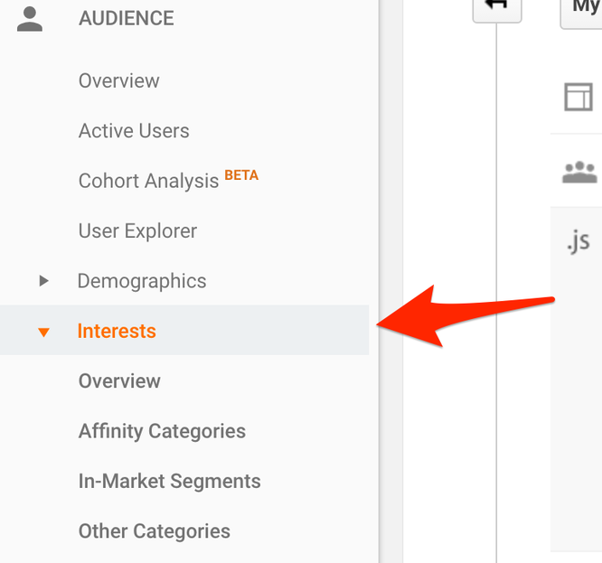
Task: Open Interests Overview sub-item
Action: (x=119, y=381)
